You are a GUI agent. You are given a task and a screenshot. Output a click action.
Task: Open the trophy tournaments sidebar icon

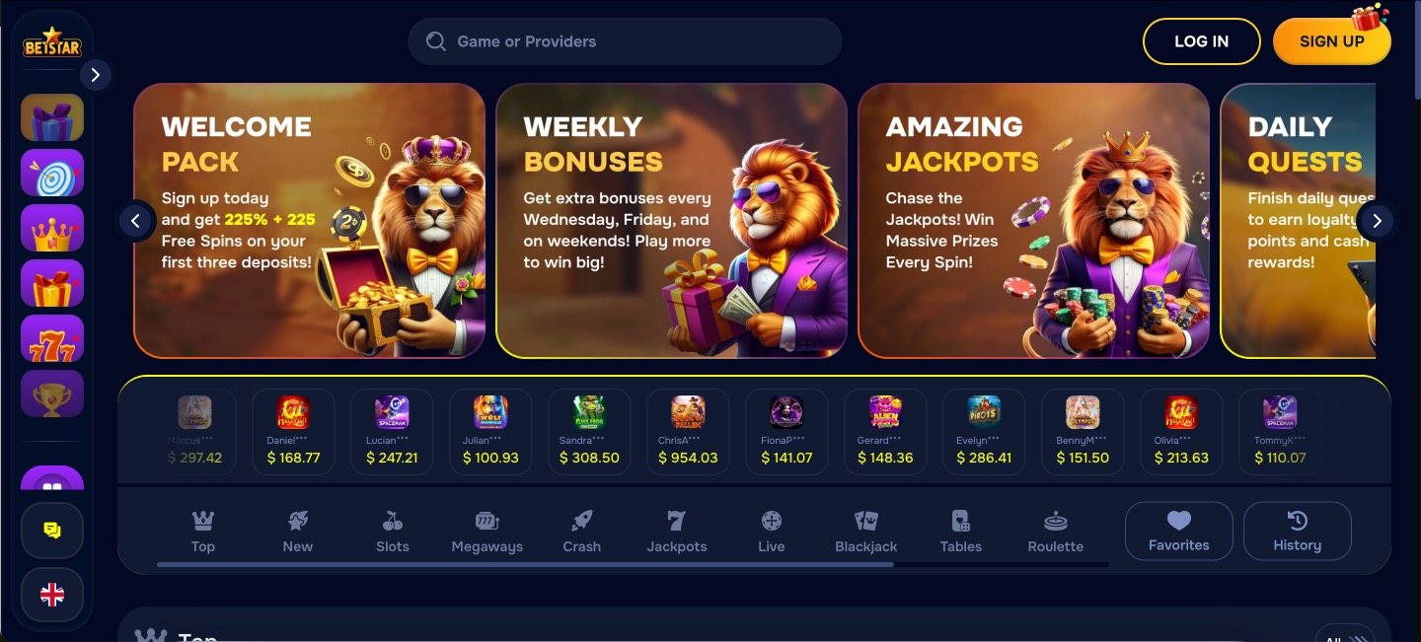tap(52, 393)
